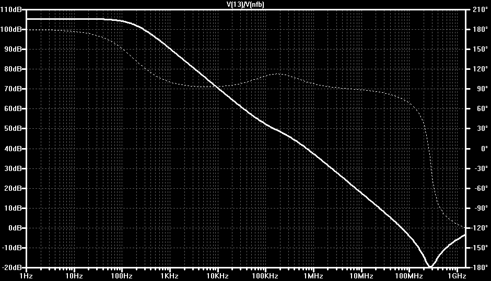
Task: Click the 100KHz frequency axis label
Action: pyautogui.click(x=265, y=276)
